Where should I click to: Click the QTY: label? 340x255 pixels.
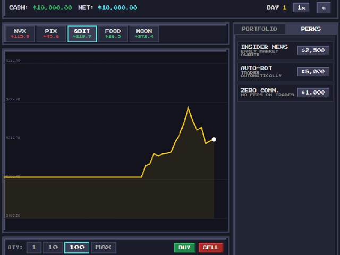[x=15, y=247]
